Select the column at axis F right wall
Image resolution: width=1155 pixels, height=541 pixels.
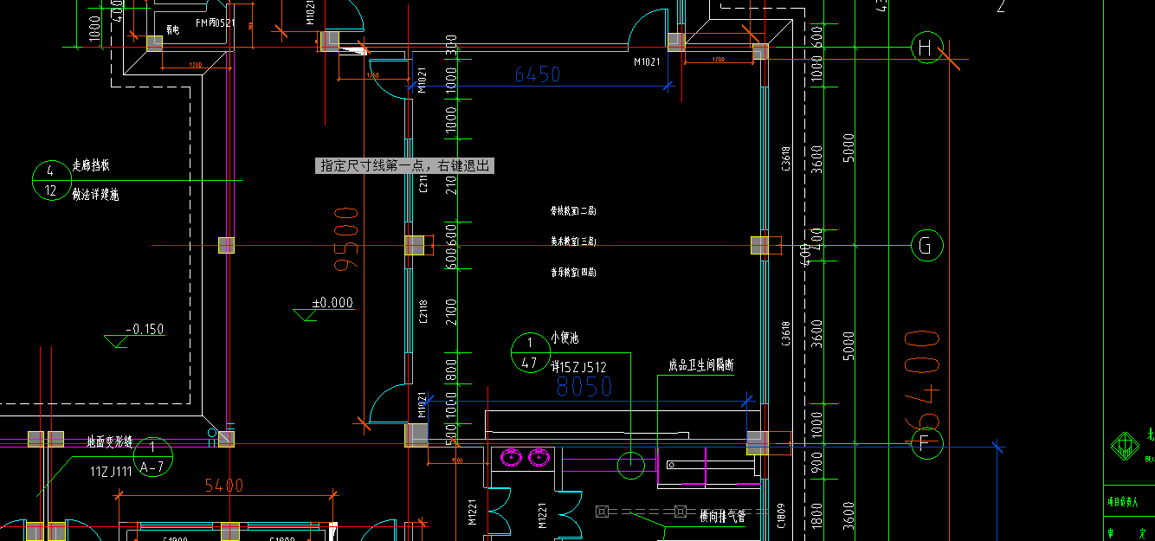(757, 442)
